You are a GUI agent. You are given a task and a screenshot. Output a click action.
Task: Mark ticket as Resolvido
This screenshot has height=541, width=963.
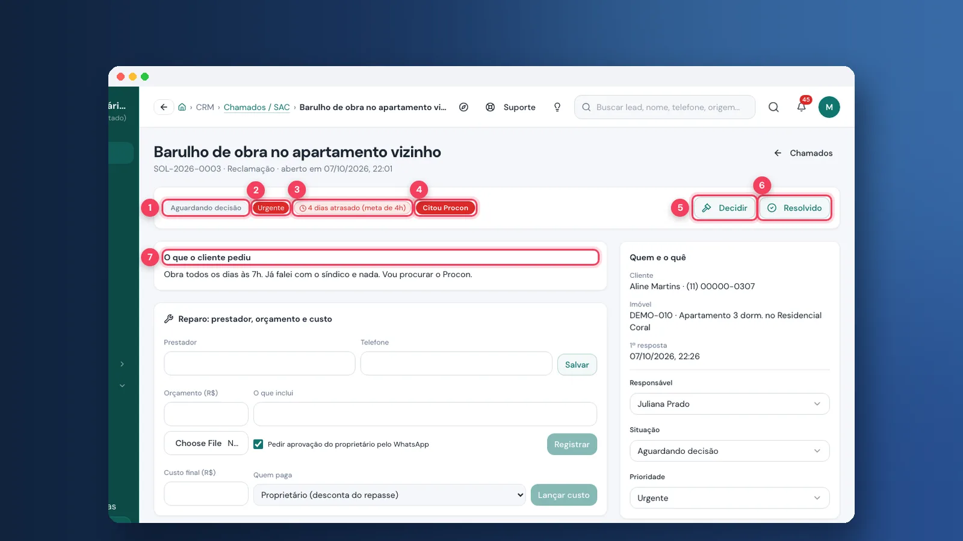794,208
